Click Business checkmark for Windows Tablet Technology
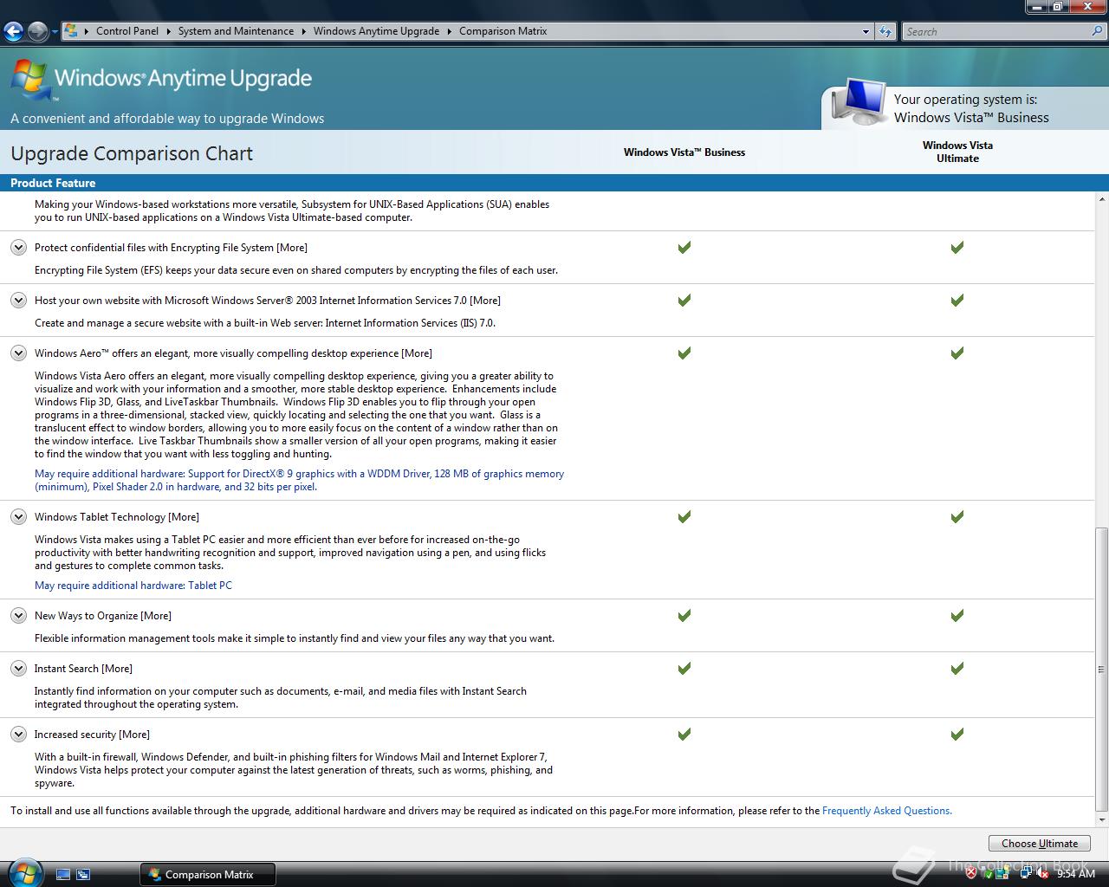Image resolution: width=1109 pixels, height=887 pixels. click(x=684, y=517)
